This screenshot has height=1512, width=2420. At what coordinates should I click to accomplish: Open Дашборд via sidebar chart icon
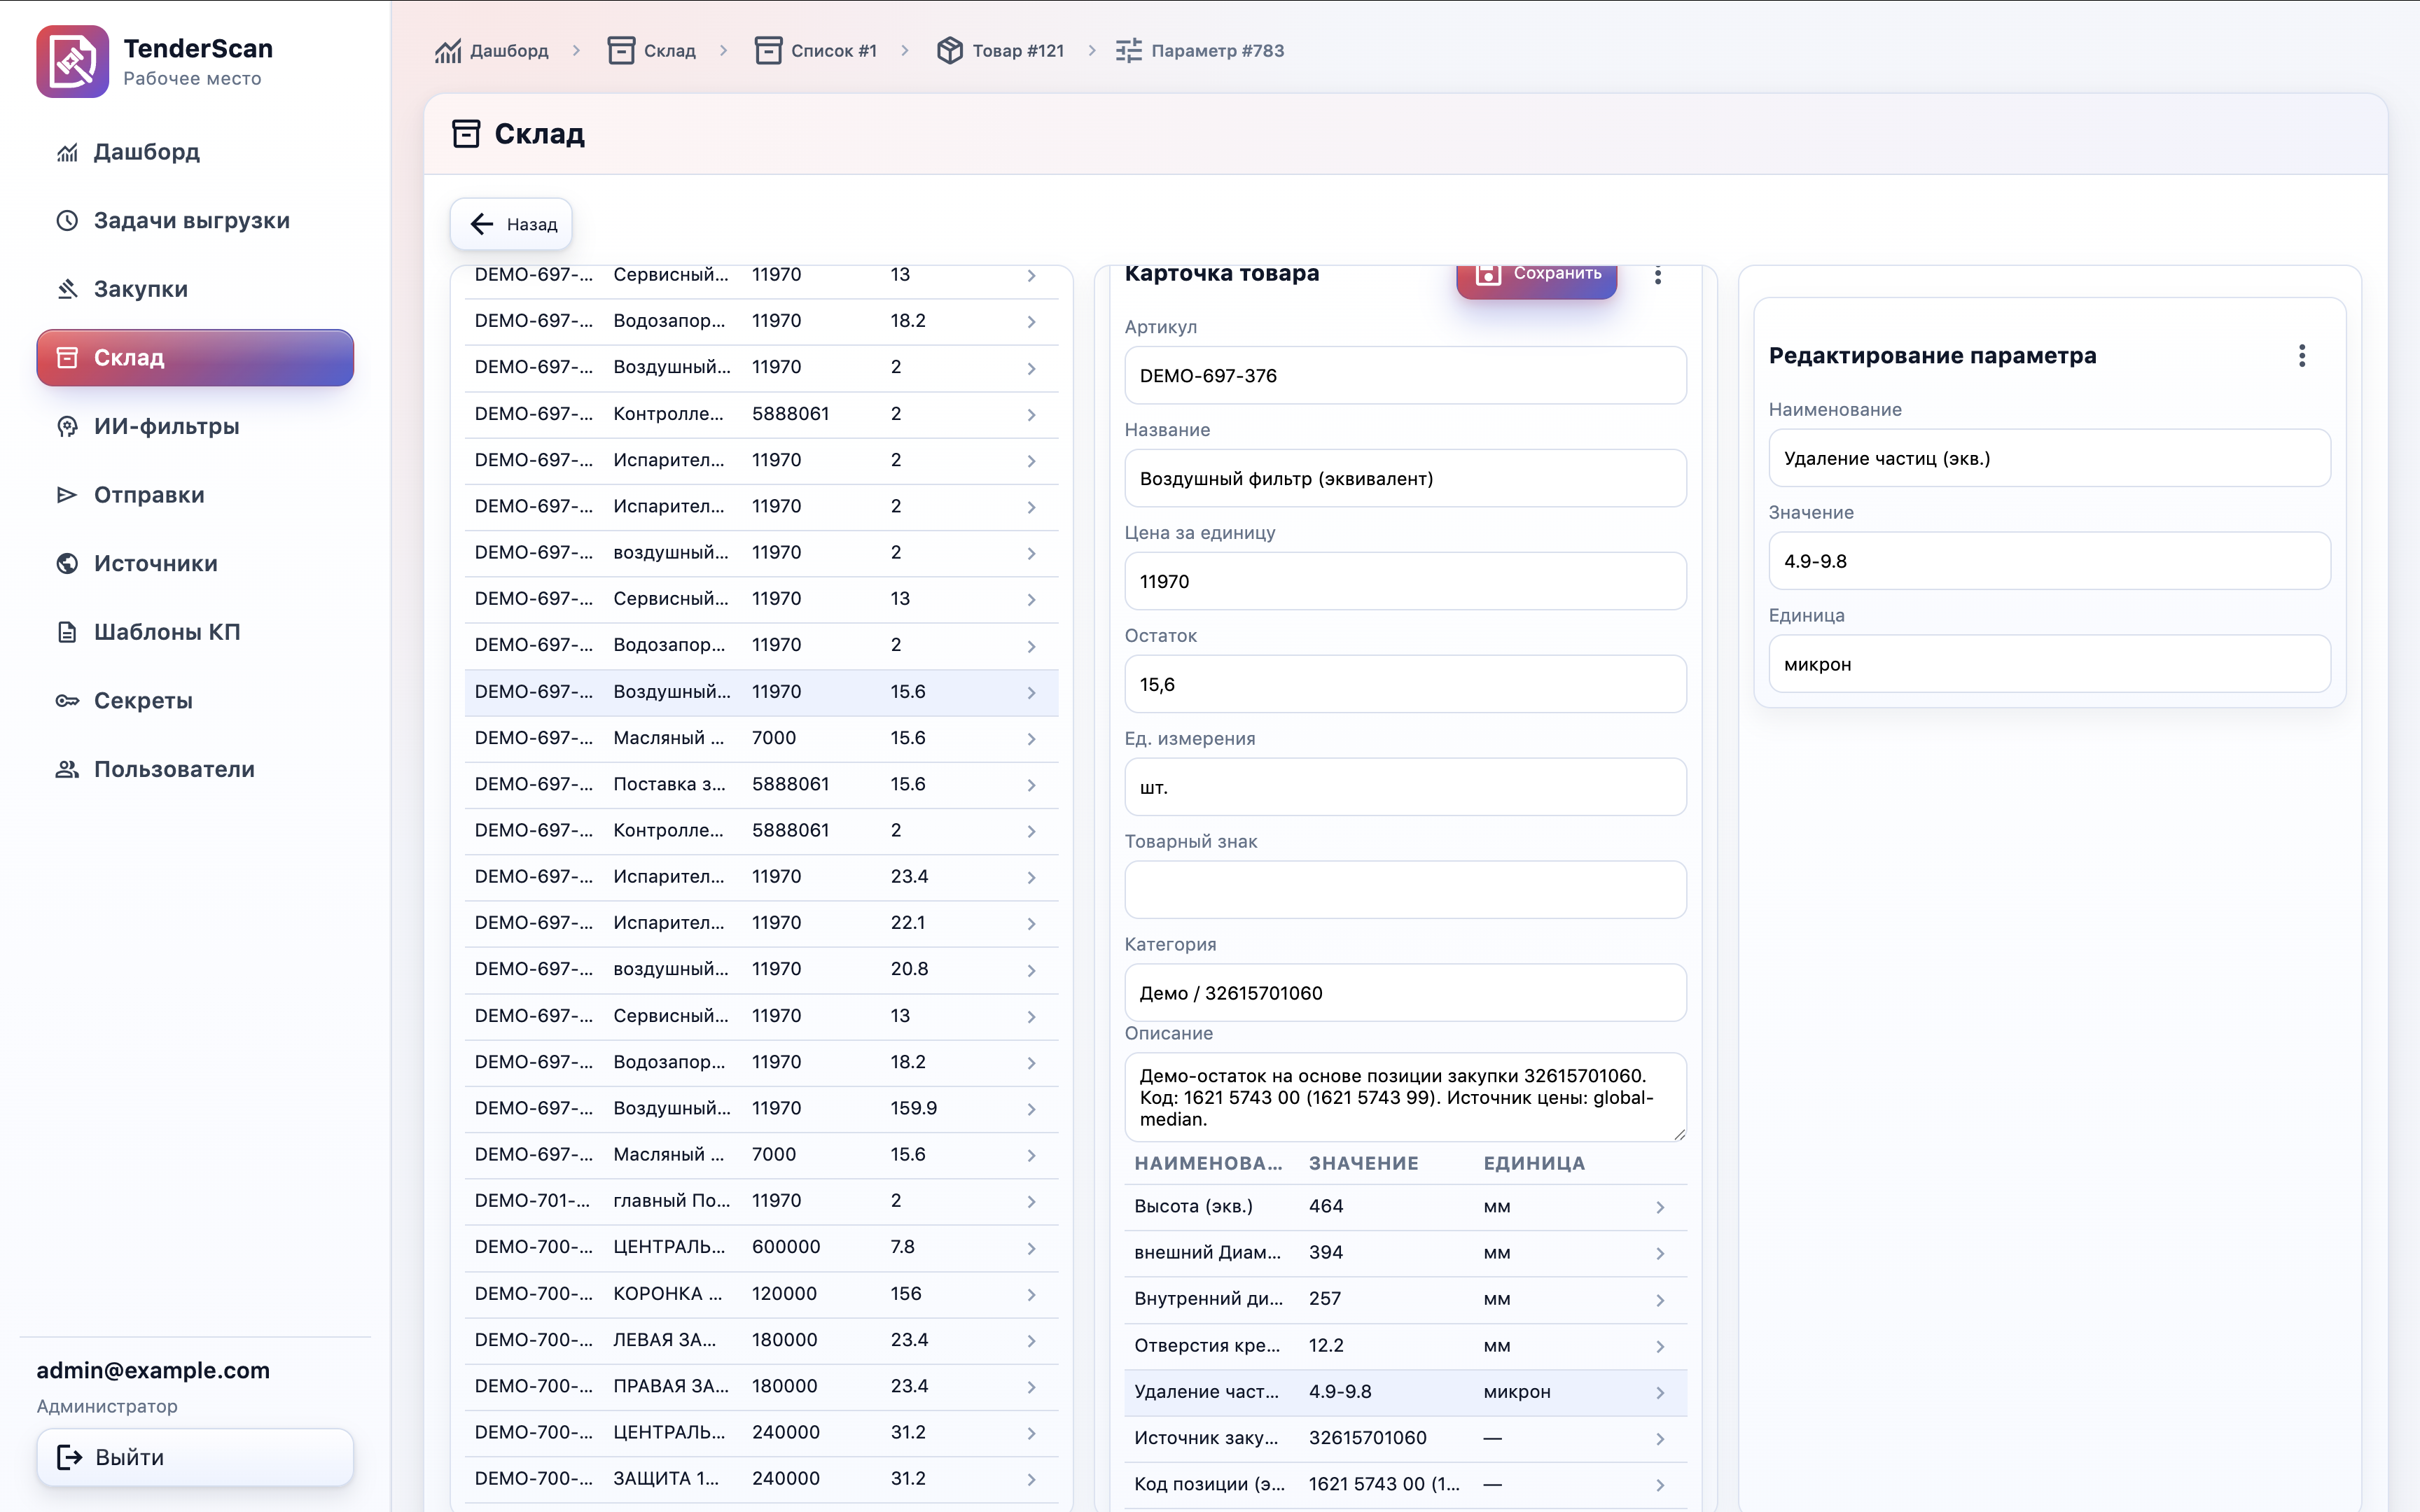pos(67,152)
